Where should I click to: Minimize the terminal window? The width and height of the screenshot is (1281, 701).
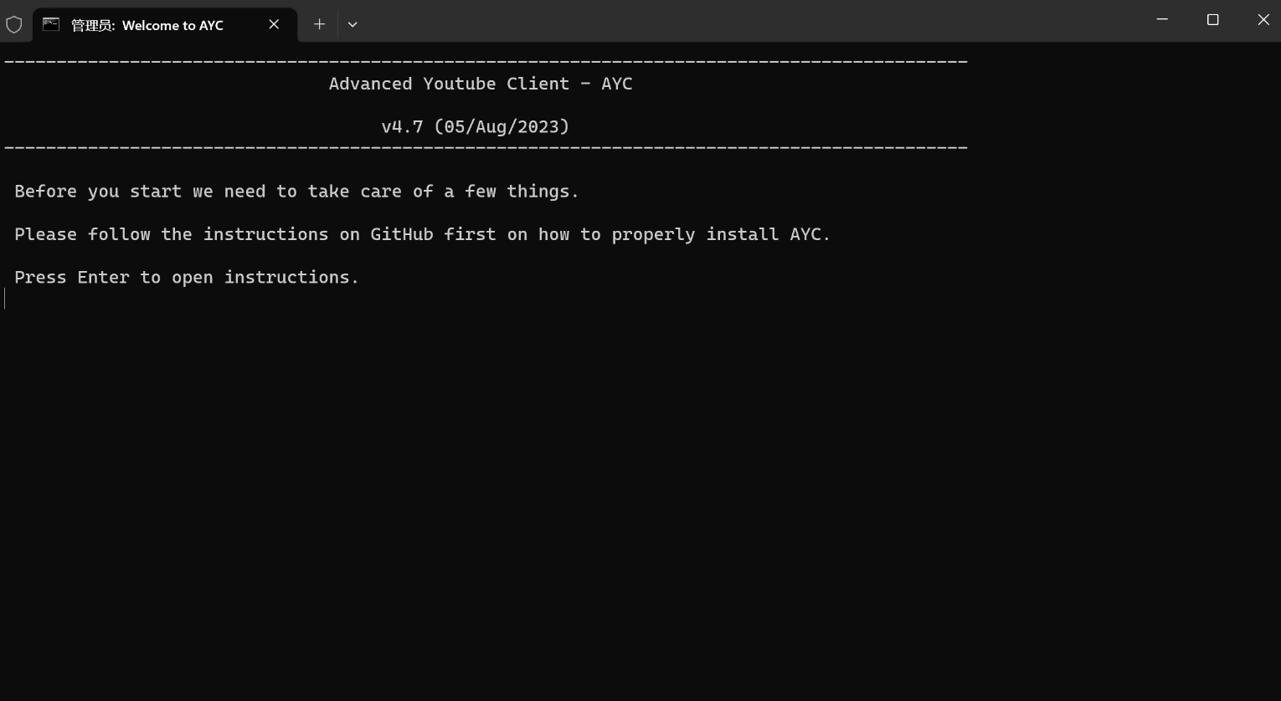pyautogui.click(x=1162, y=19)
